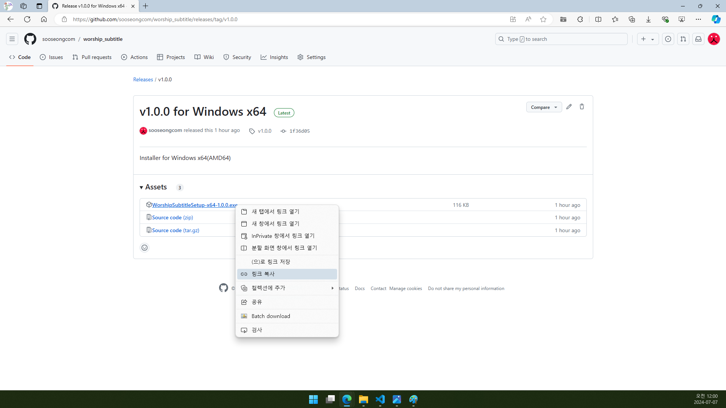Select 검사 in the context menu
This screenshot has width=726, height=408.
287,330
